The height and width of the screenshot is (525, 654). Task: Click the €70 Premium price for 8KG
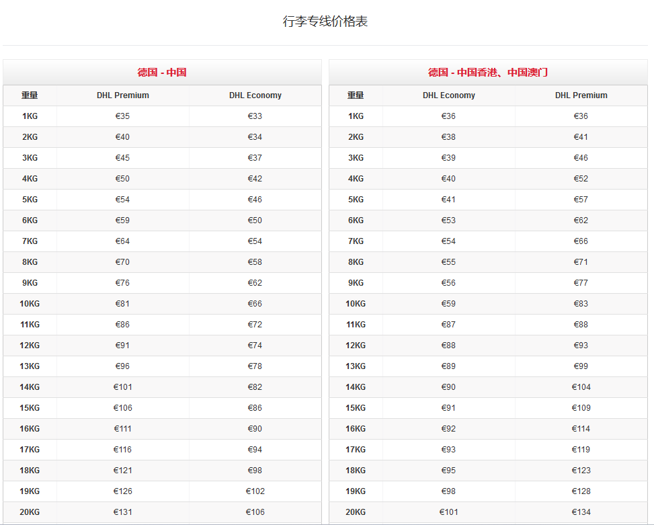pos(123,262)
